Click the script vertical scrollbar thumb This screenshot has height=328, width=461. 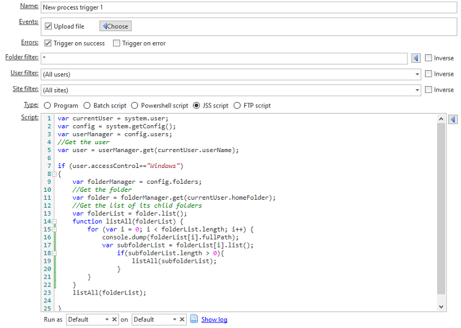click(x=441, y=208)
